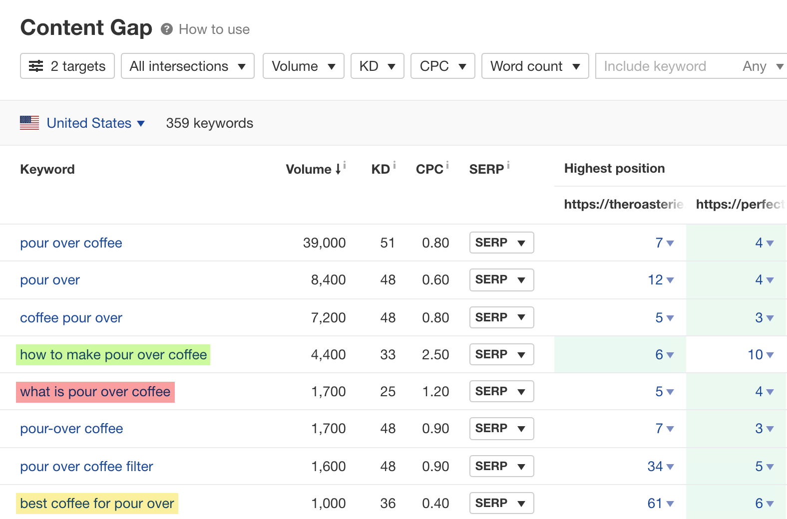Click the 'best coffee for pour over' keyword

(x=97, y=504)
